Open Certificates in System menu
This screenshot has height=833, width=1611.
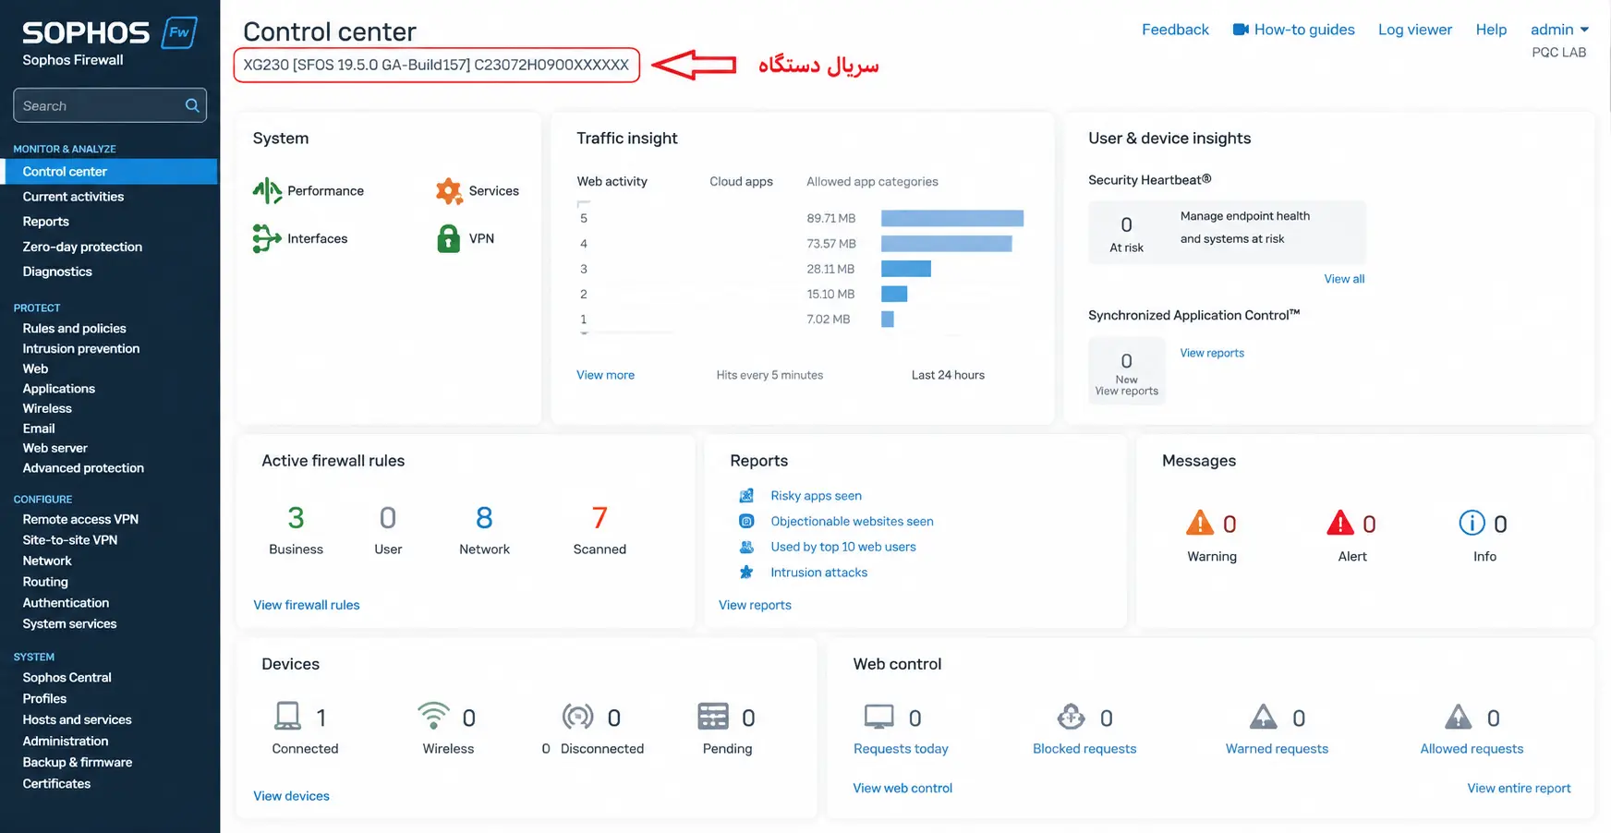(x=56, y=784)
